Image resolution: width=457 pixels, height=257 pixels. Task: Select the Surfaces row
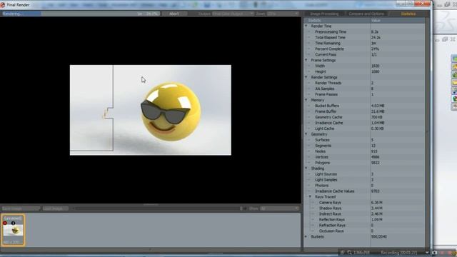point(364,140)
